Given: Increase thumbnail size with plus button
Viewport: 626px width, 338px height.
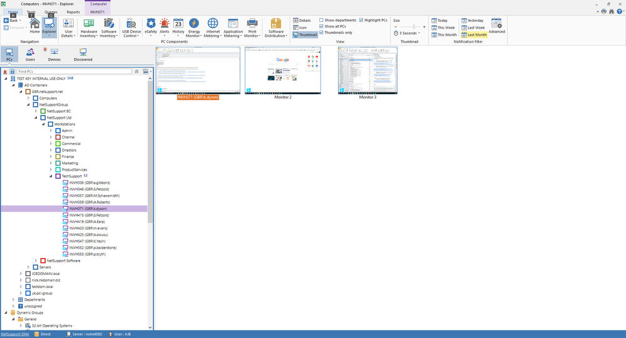Looking at the screenshot, I should pos(424,27).
